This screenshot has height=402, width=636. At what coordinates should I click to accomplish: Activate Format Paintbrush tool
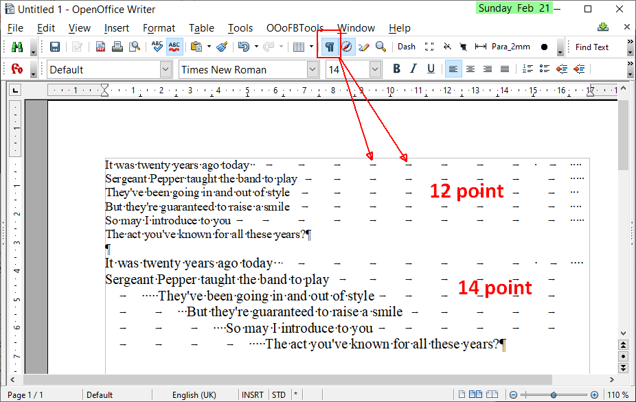click(x=222, y=47)
